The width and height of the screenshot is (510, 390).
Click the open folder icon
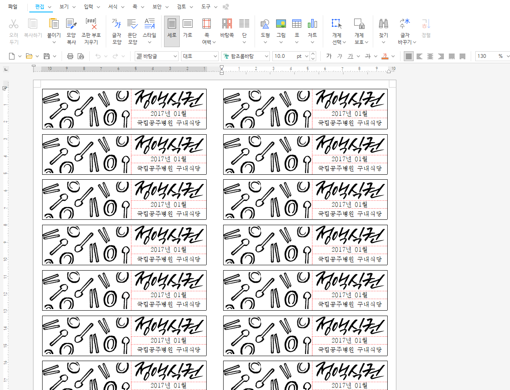pos(29,56)
